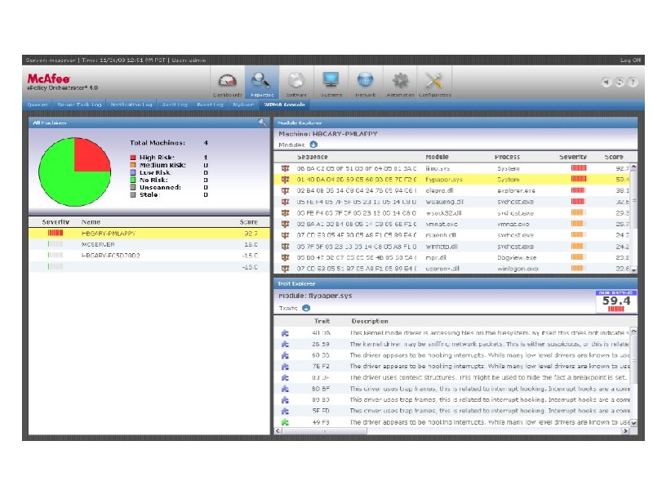This screenshot has width=653, height=490.
Task: Open the Dashboards section icon
Action: (x=228, y=81)
